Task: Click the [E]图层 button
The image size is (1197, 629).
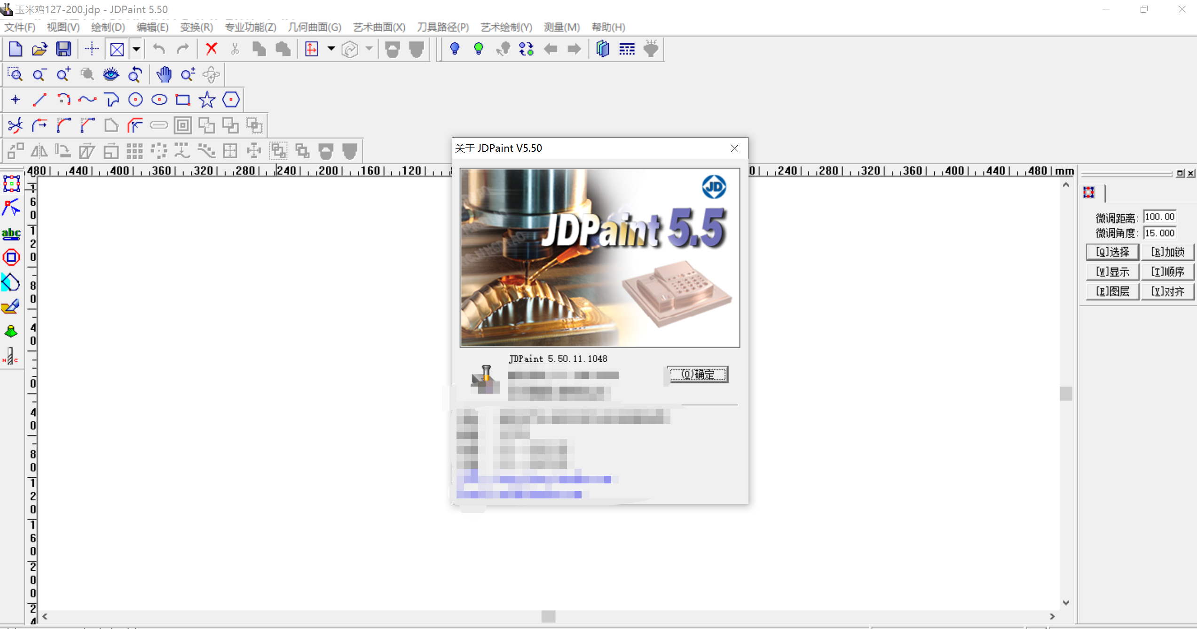Action: (x=1112, y=291)
